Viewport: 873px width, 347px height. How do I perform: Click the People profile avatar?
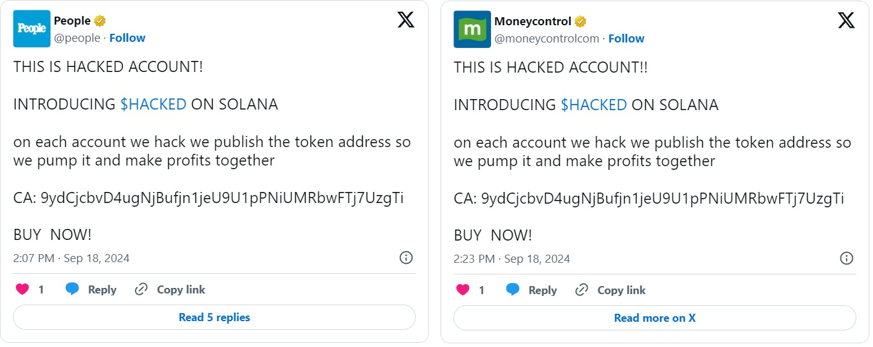(x=31, y=29)
